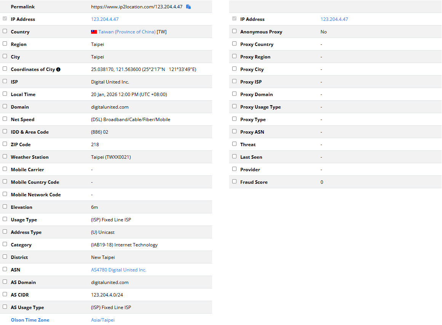
Task: Enable the Threat checkbox
Action: coord(235,144)
